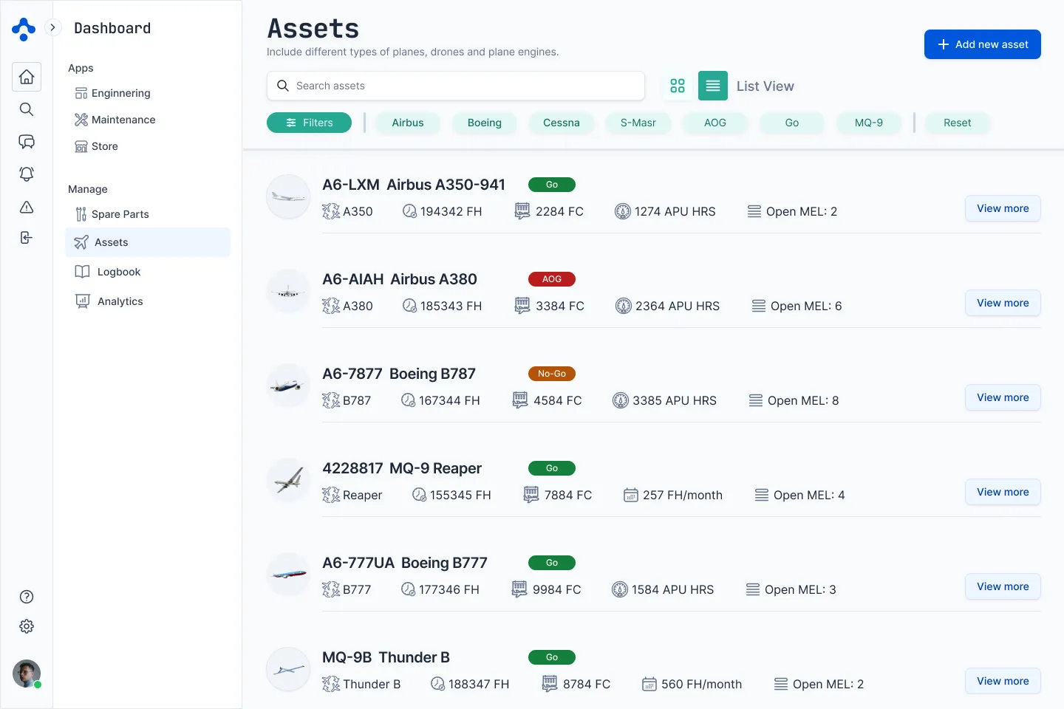Open the search icon in the left rail

click(27, 109)
